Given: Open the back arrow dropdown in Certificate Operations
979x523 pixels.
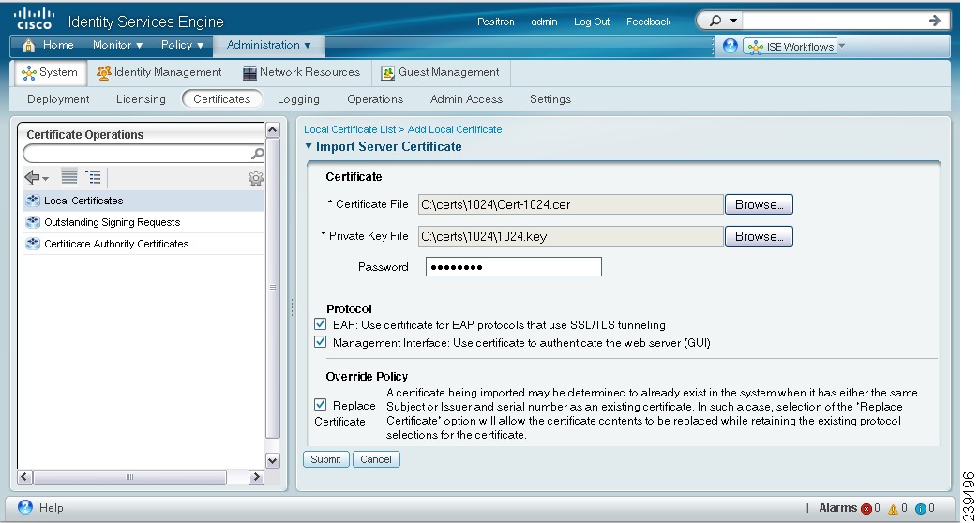Looking at the screenshot, I should pyautogui.click(x=46, y=180).
